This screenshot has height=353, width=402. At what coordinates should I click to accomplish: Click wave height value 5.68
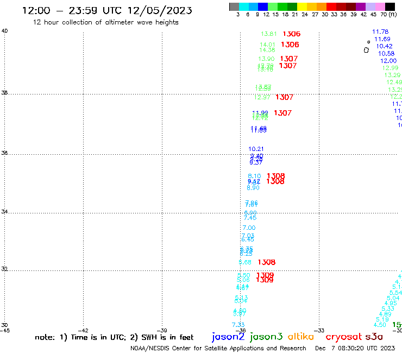tap(245, 262)
